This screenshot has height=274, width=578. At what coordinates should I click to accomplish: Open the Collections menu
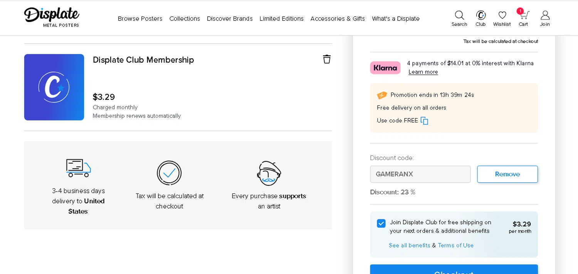click(185, 18)
